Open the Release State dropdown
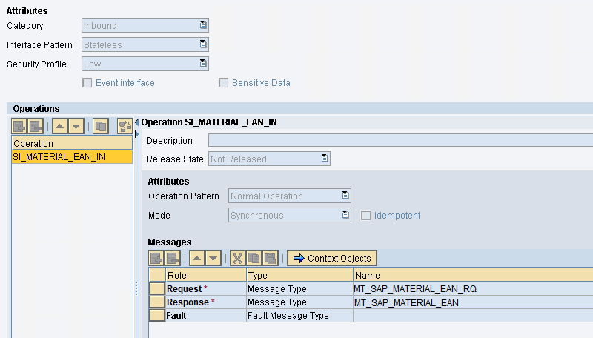This screenshot has height=338, width=593. [325, 158]
